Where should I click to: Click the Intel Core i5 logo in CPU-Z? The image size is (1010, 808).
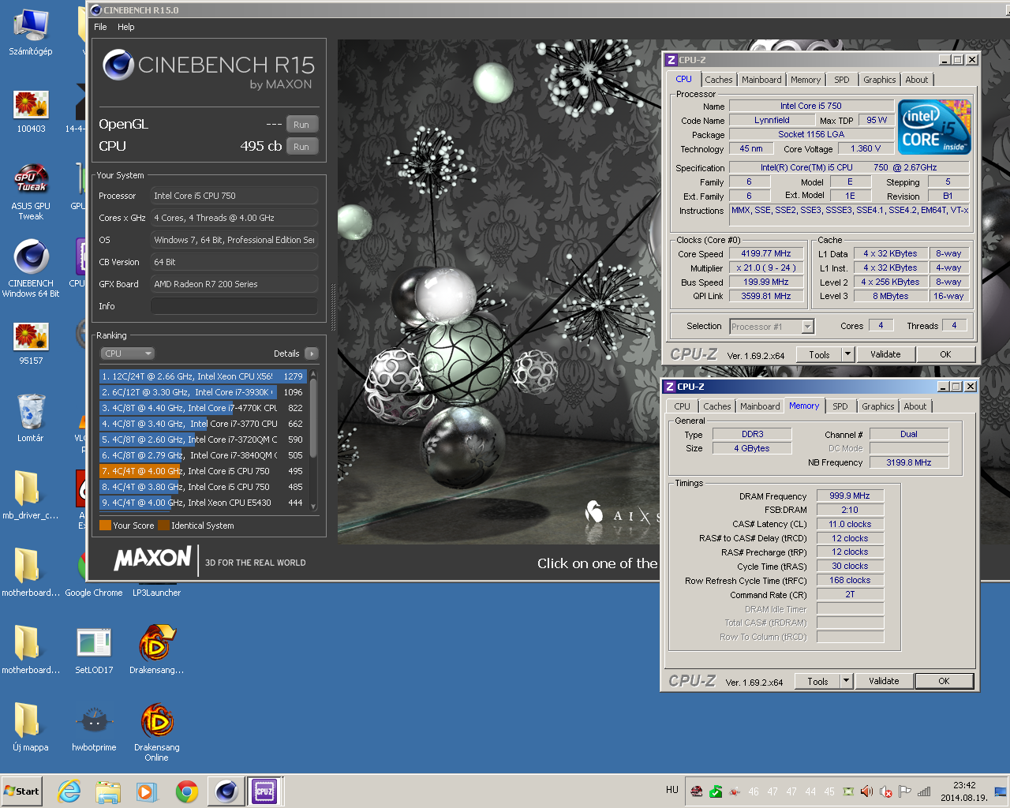934,127
